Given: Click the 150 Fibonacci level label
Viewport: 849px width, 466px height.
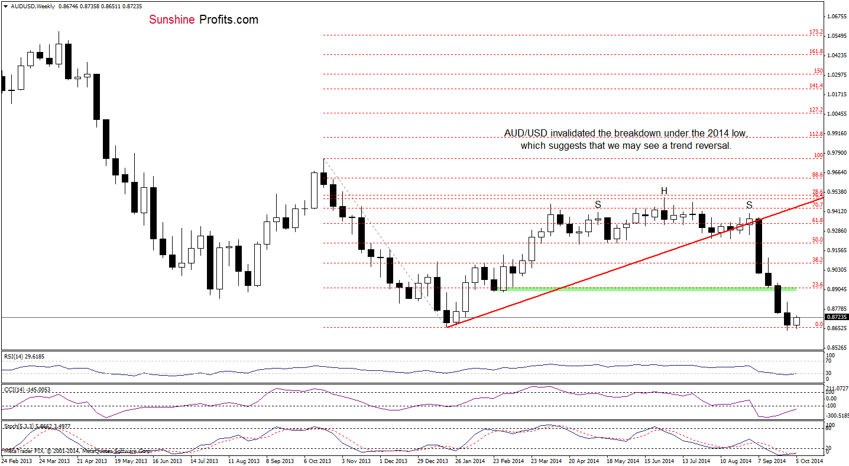Looking at the screenshot, I should pos(818,71).
